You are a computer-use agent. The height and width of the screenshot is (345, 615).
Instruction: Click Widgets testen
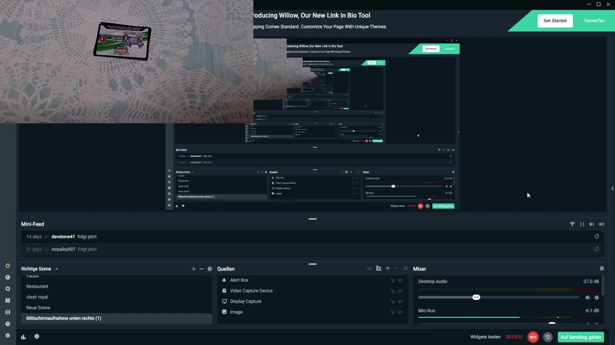click(485, 337)
